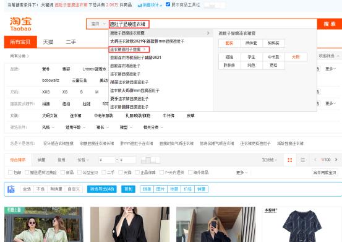This screenshot has width=342, height=242.
Task: Open the 价格 sort dropdown
Action: click(83, 160)
